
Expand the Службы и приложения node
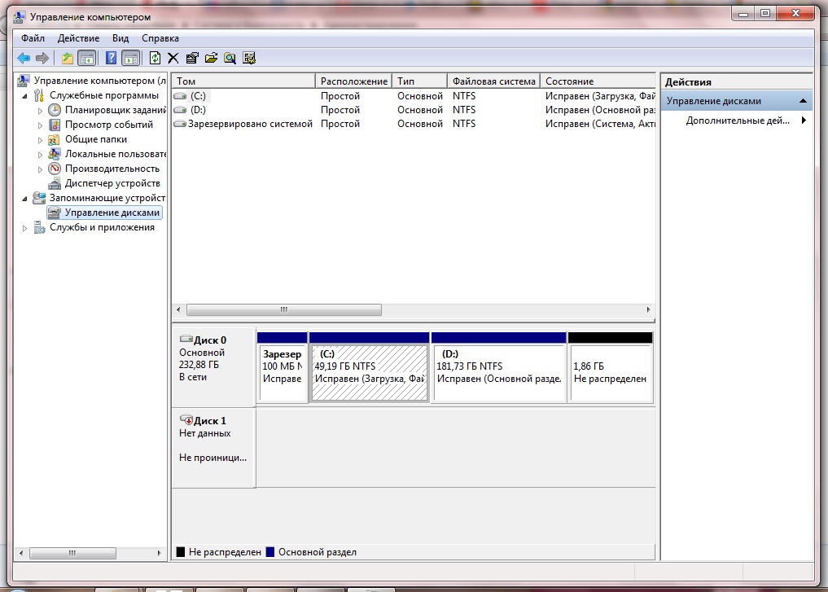(25, 228)
